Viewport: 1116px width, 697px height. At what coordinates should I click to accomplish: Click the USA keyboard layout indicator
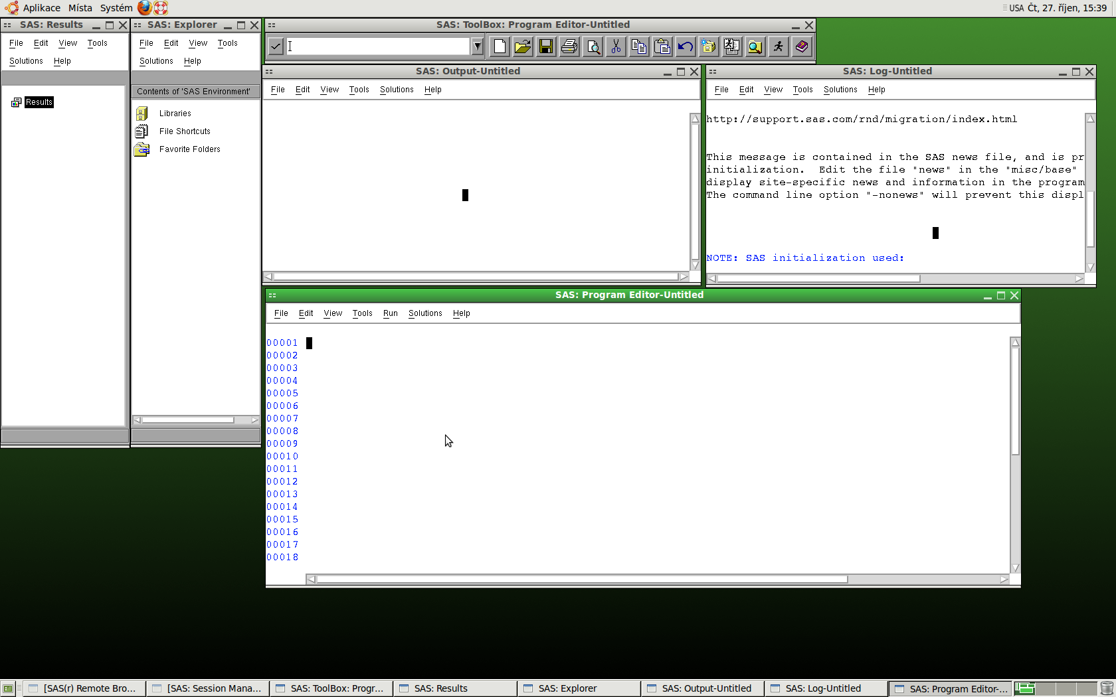pyautogui.click(x=1016, y=8)
